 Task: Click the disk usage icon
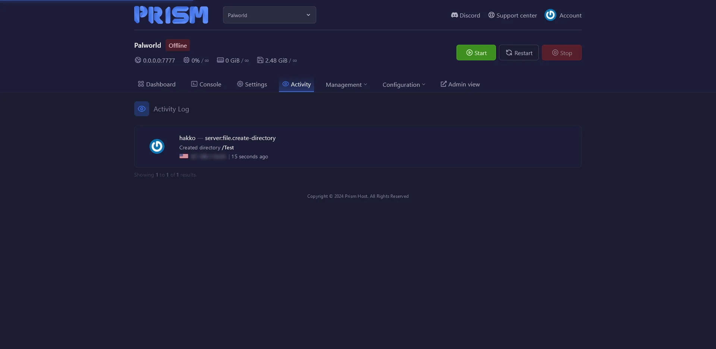pos(260,60)
